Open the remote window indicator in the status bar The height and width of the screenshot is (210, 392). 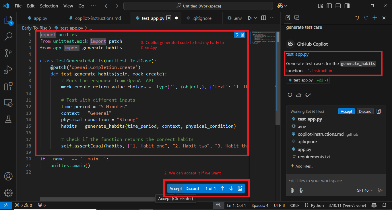[6, 205]
